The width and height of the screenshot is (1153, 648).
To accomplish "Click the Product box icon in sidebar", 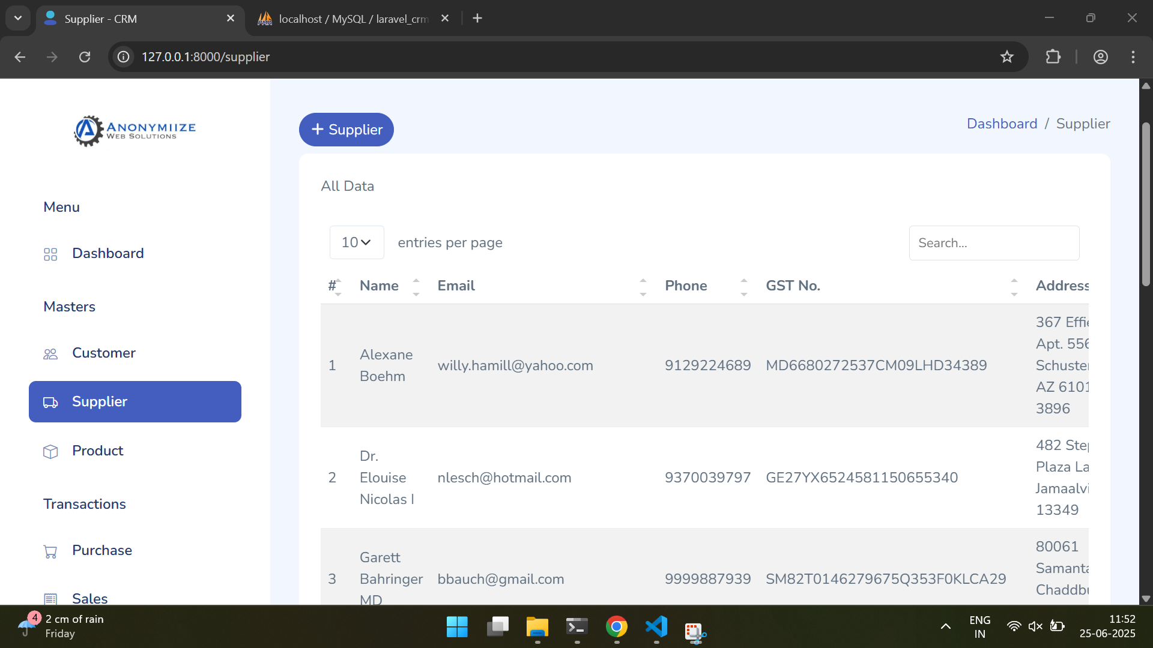I will point(50,452).
